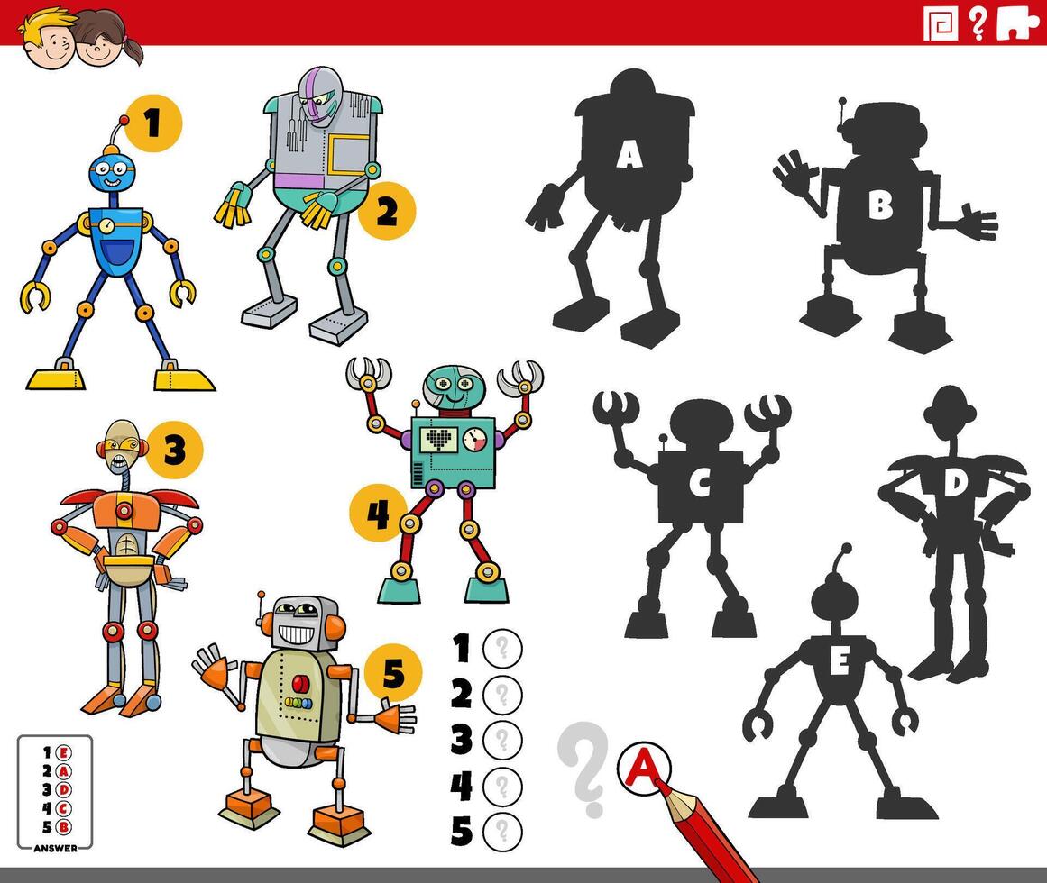Click the ANSWER box label
The height and width of the screenshot is (883, 1047).
(56, 846)
